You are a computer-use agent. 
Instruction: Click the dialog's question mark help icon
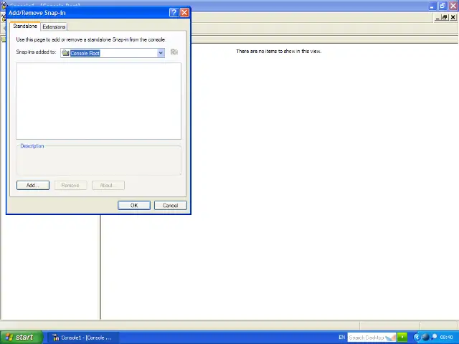coord(174,13)
